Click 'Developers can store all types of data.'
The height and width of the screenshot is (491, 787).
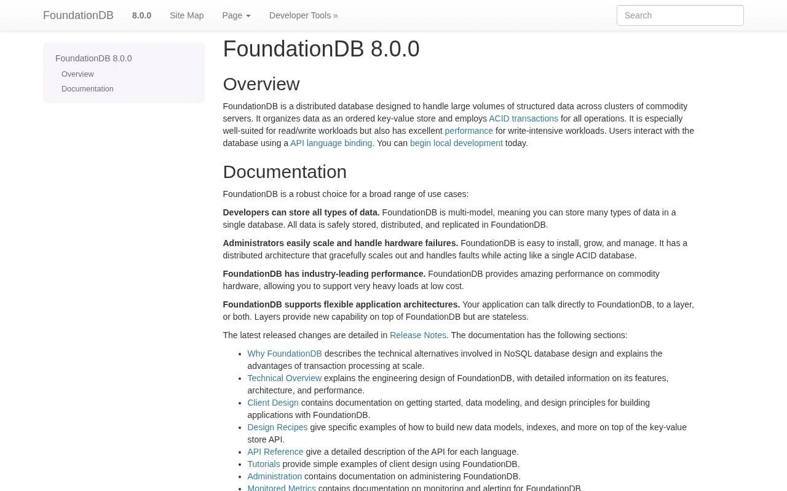301,212
